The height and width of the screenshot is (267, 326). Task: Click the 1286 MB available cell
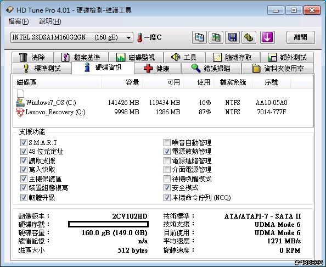168,112
